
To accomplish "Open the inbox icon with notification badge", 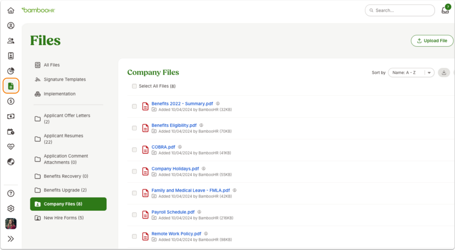I will point(445,10).
